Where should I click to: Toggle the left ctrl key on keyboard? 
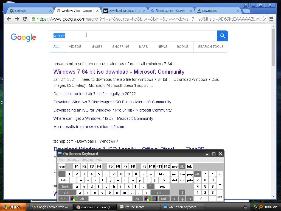coord(63,199)
